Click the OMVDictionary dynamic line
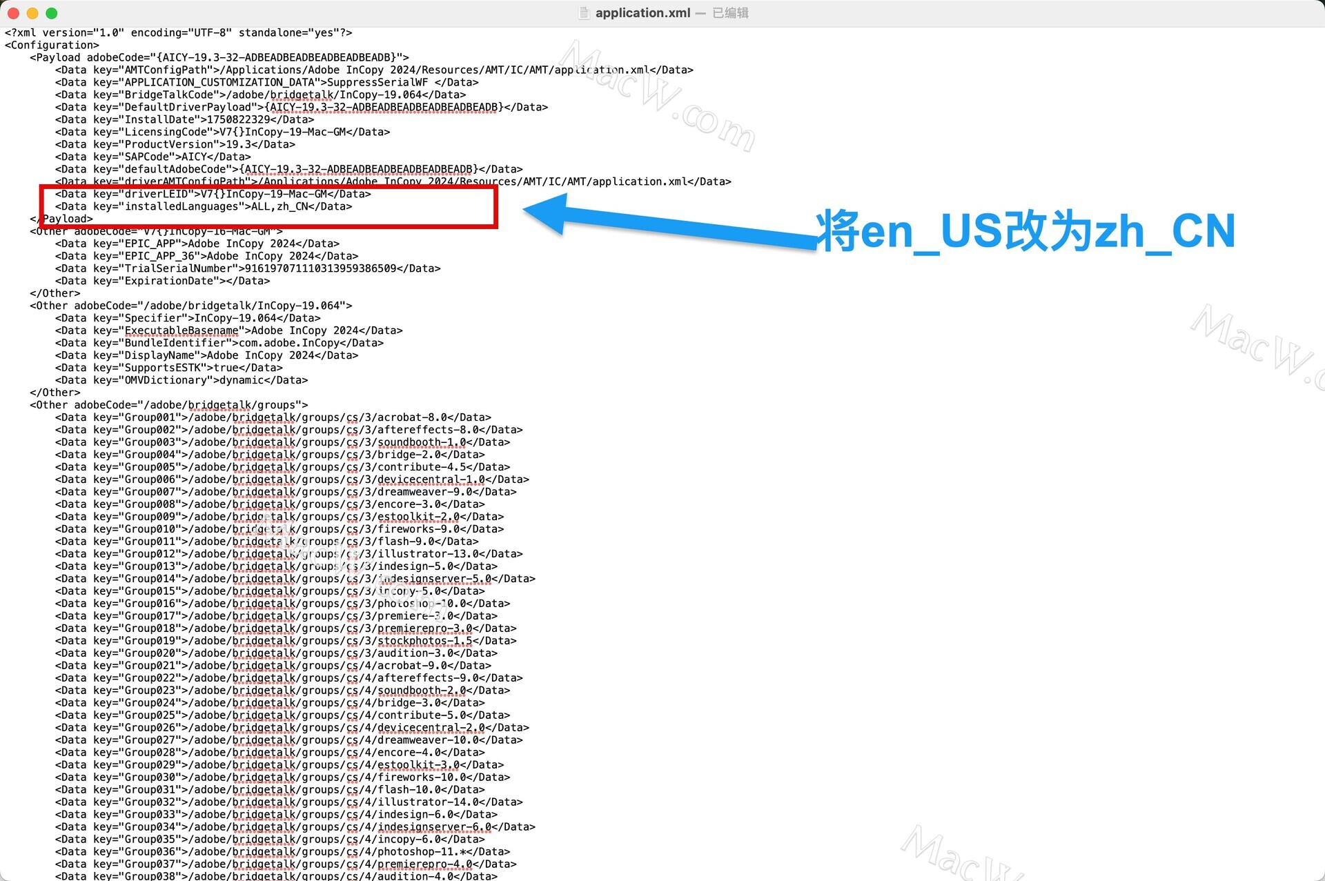The image size is (1325, 881). click(x=181, y=380)
